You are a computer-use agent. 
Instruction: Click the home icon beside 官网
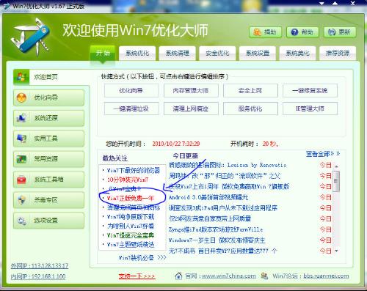[x=178, y=276]
